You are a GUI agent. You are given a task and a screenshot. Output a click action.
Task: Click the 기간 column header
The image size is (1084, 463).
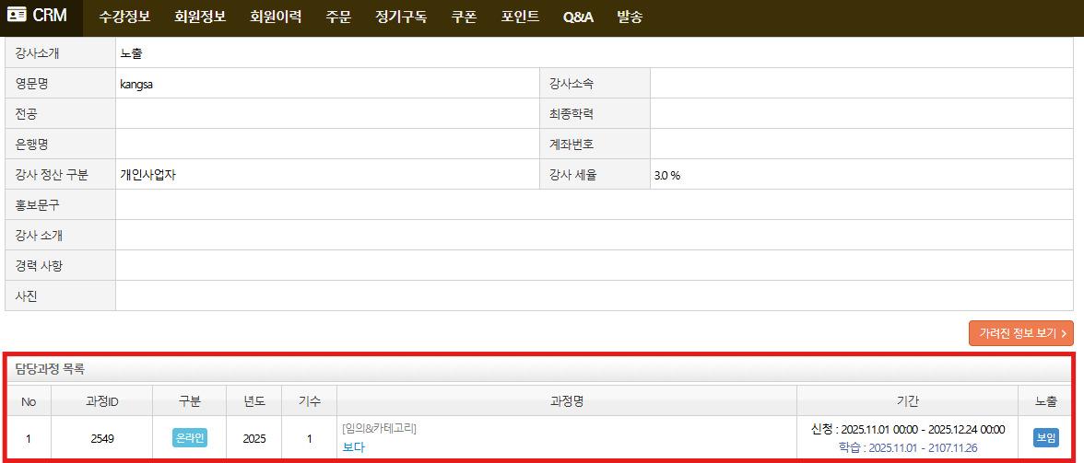(x=907, y=401)
